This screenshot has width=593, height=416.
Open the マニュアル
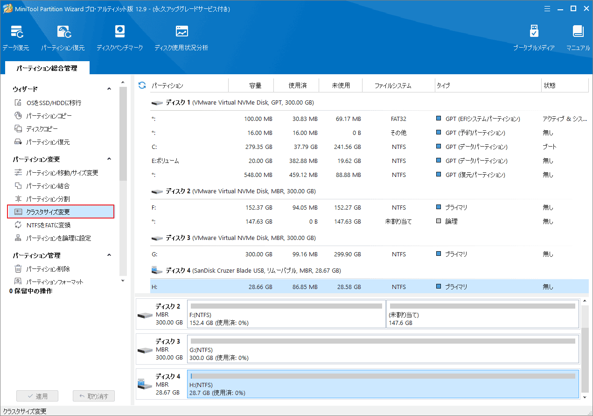click(x=578, y=38)
